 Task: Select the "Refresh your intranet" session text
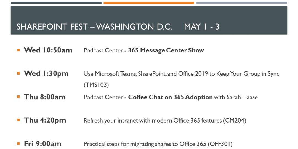click(x=165, y=121)
